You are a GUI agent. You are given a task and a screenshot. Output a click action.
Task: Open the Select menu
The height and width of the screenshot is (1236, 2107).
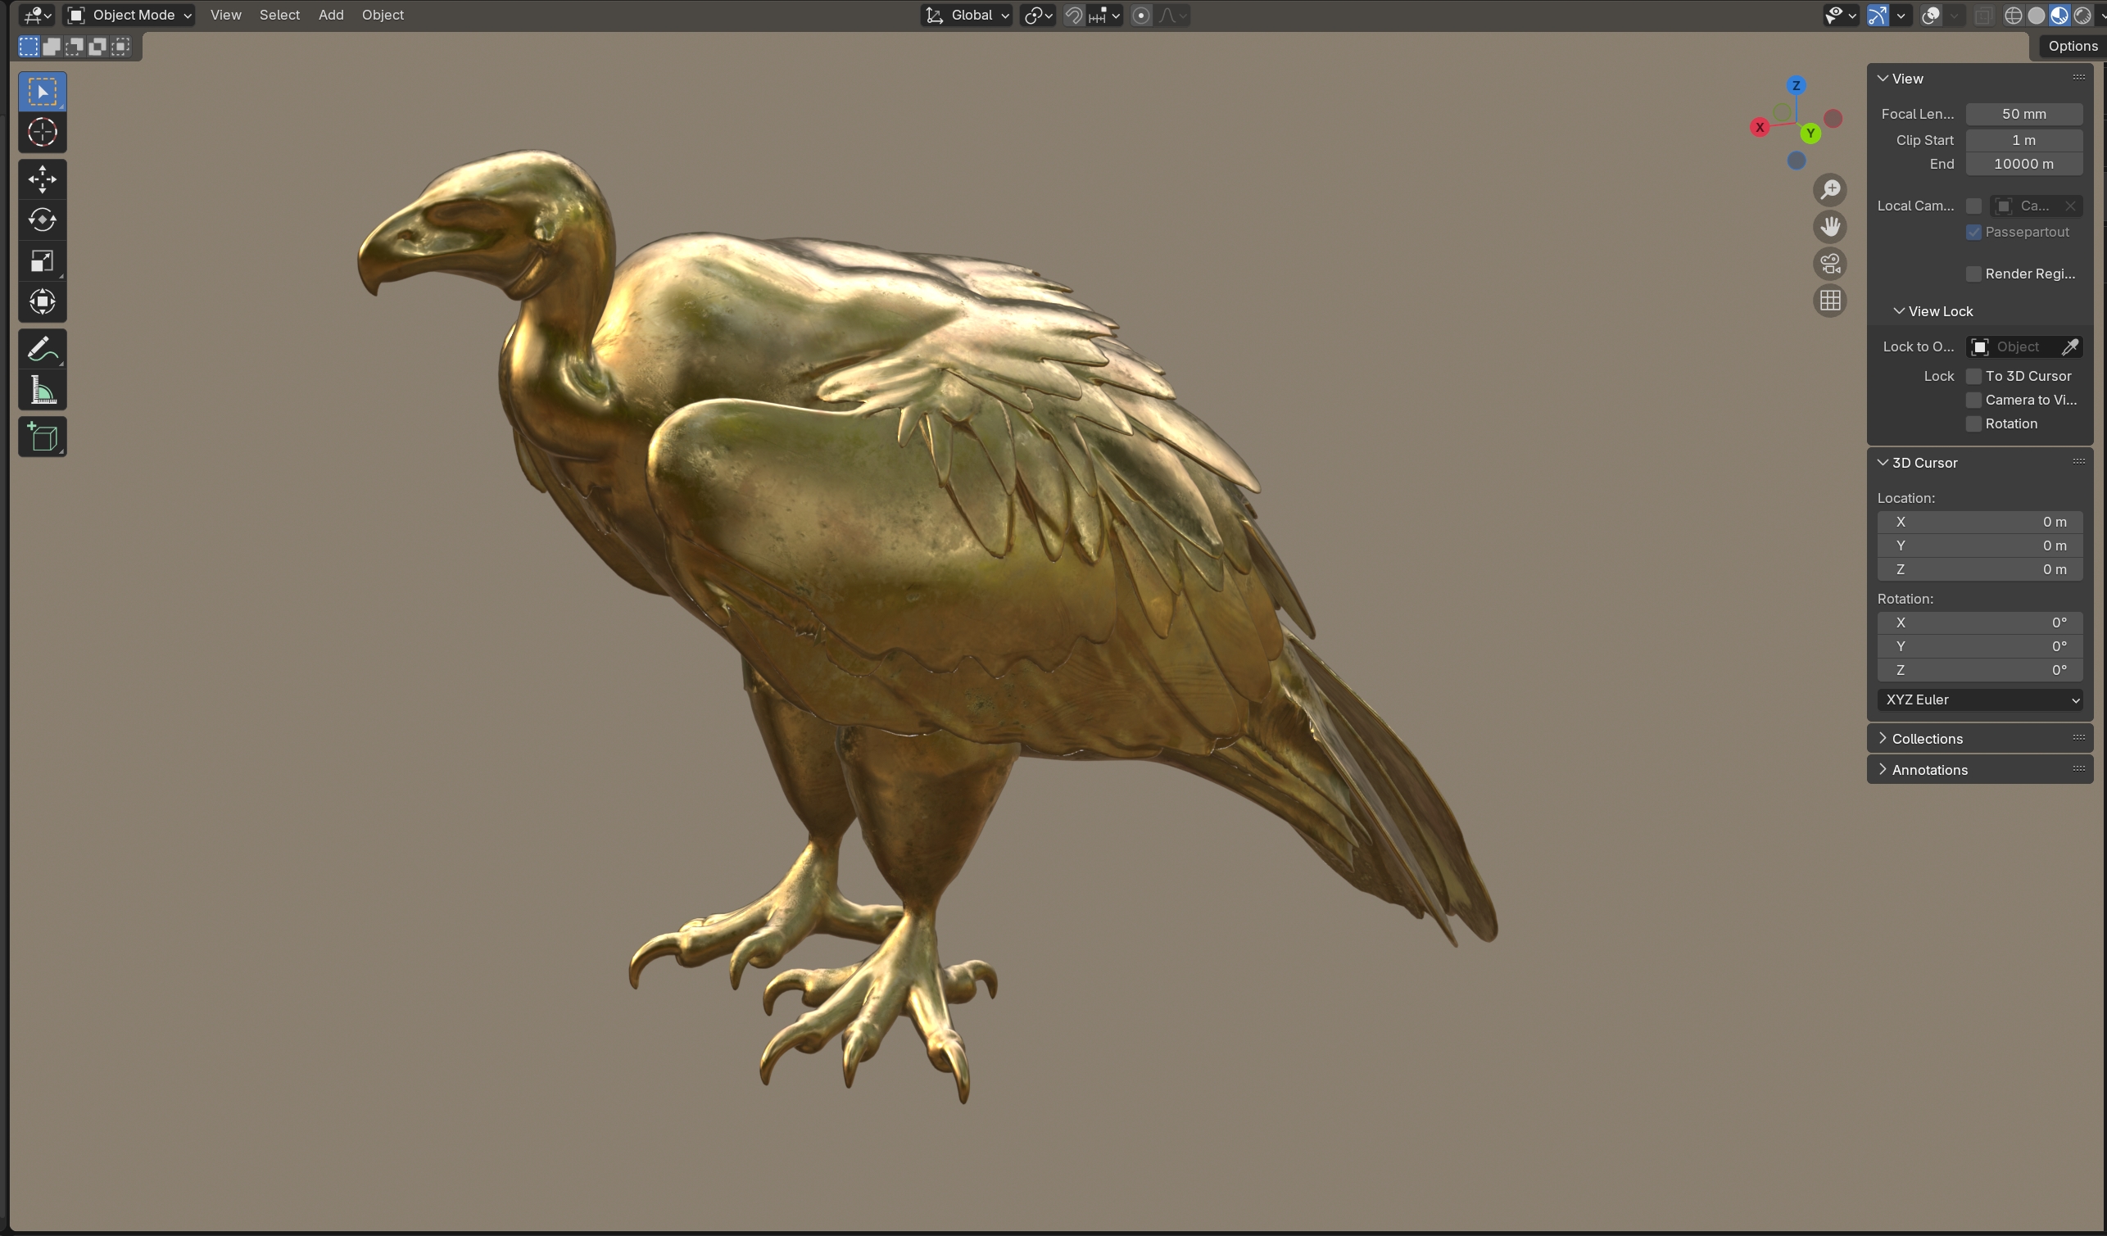click(279, 15)
